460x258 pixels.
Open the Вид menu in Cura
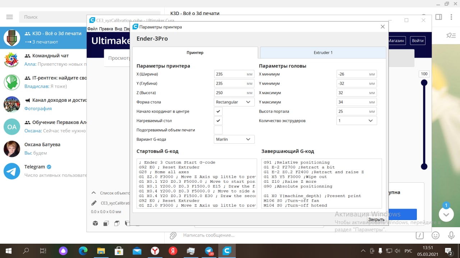[118, 29]
